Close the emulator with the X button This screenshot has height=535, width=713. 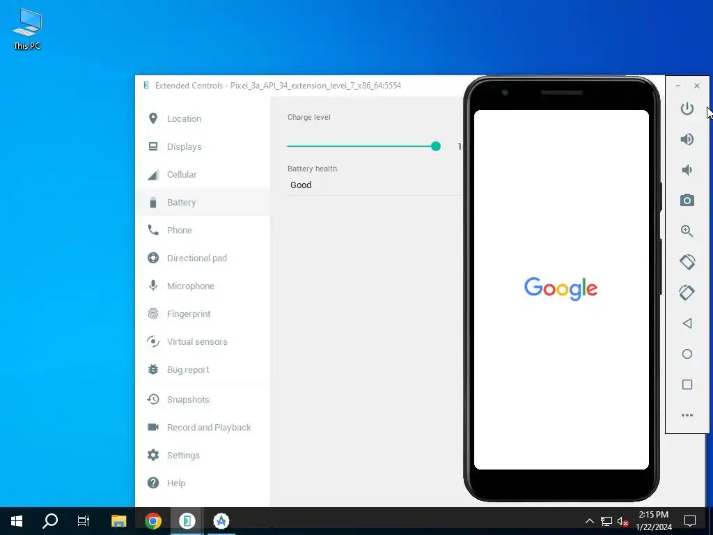point(696,86)
